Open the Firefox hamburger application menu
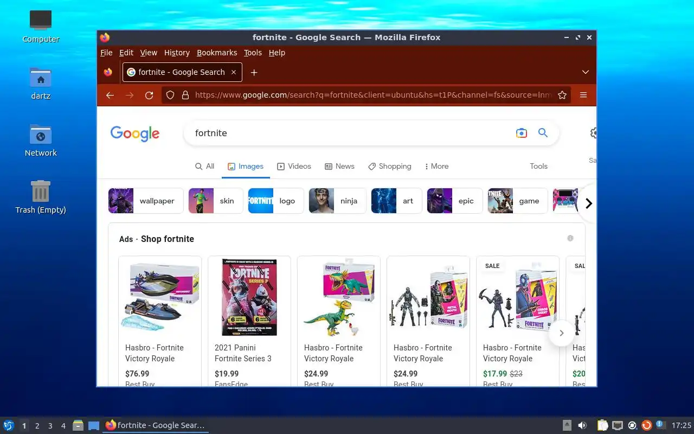Screen dimensions: 694x434 (x=583, y=95)
